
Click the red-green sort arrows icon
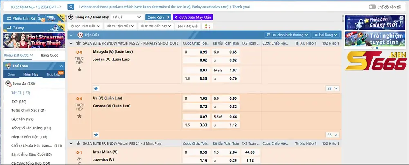click(x=207, y=26)
